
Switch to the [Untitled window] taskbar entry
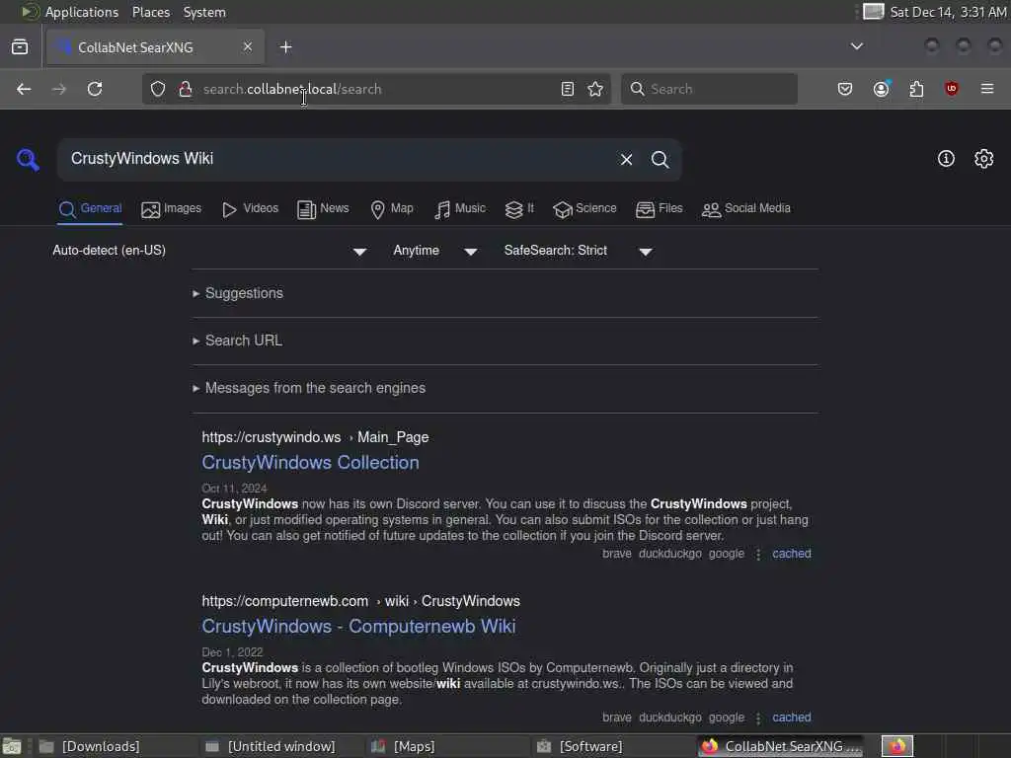coord(281,746)
